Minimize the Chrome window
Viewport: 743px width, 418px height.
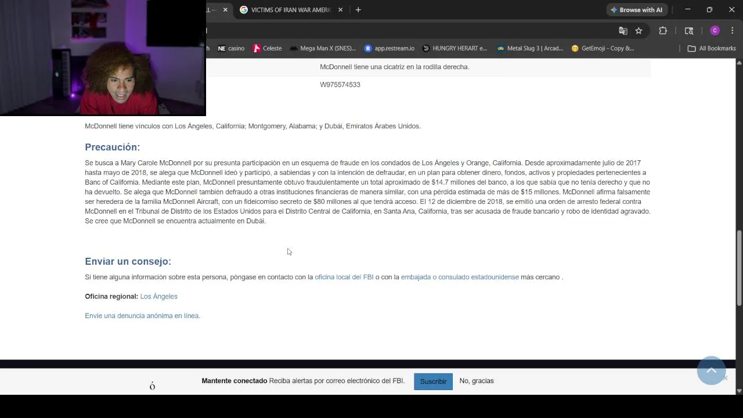pos(688,10)
